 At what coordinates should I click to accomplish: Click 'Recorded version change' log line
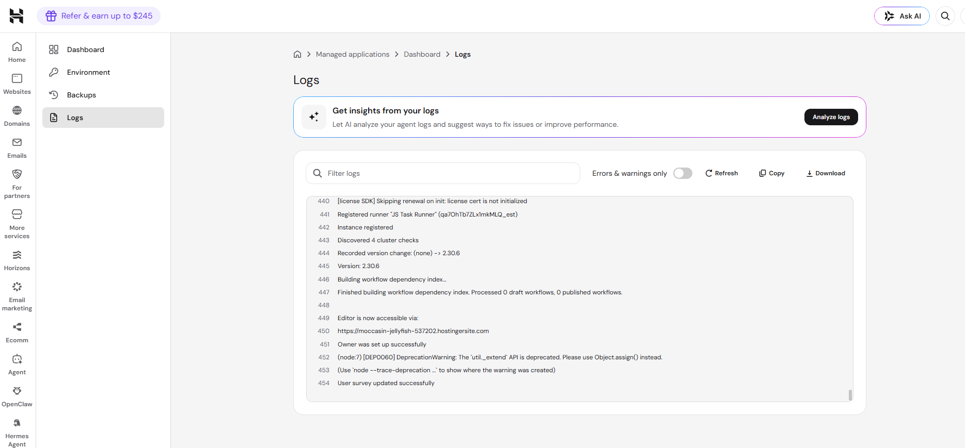coord(399,253)
